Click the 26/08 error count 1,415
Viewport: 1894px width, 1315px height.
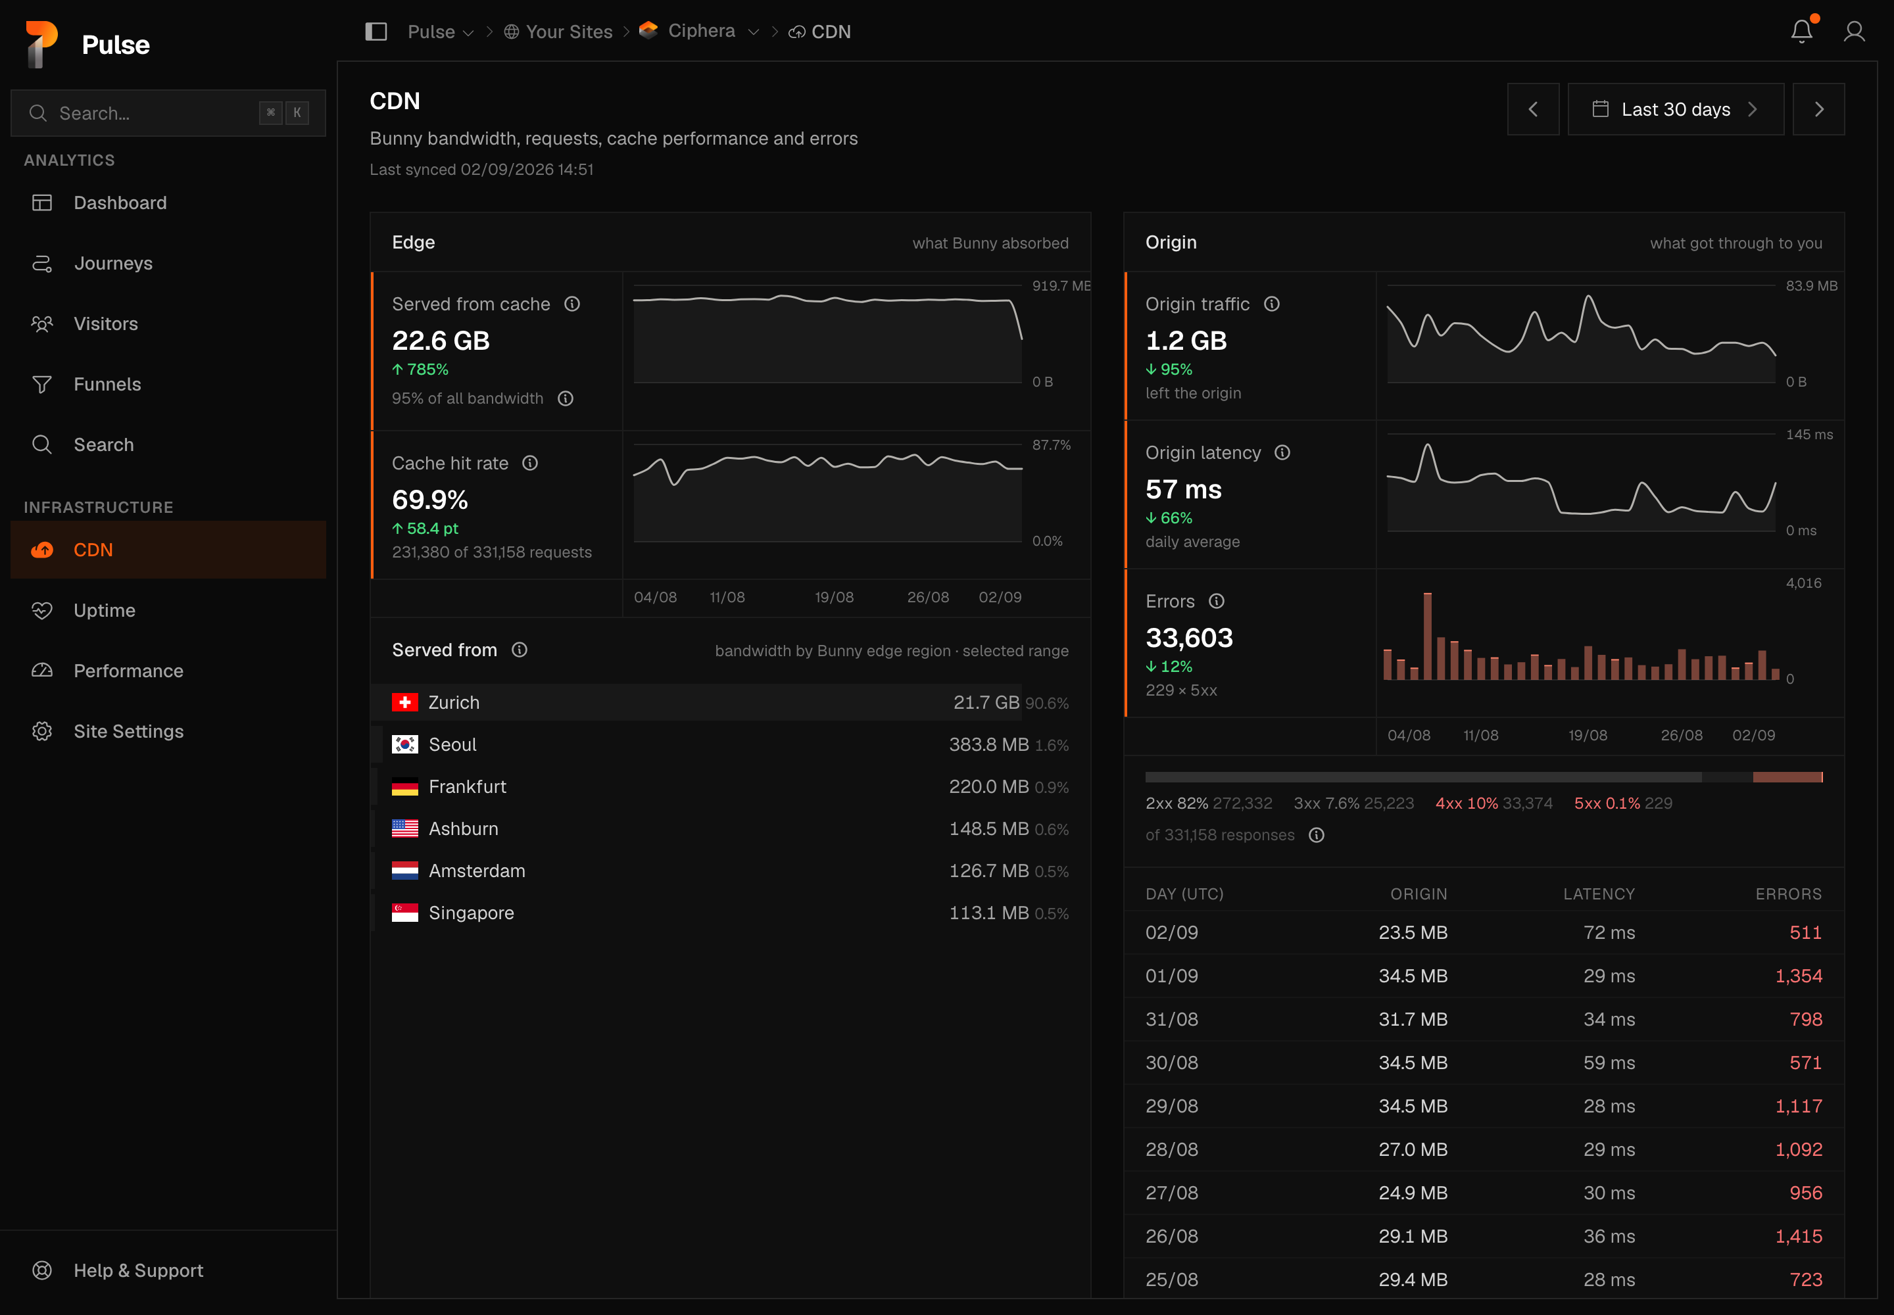click(x=1799, y=1237)
